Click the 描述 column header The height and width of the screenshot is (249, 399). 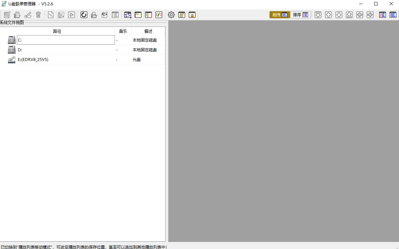(148, 31)
